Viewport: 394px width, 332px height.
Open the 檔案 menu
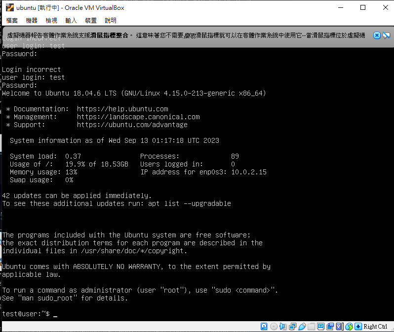[12, 21]
